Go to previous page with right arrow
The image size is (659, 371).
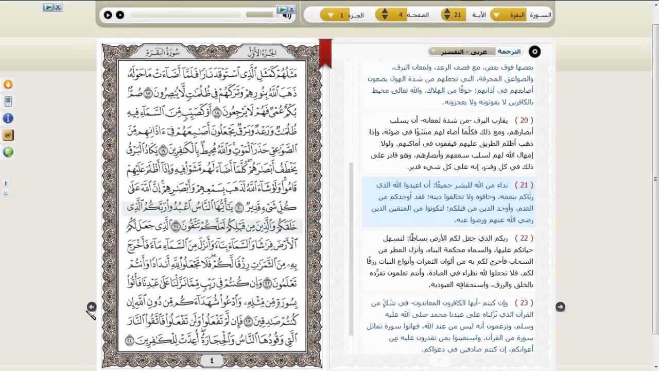tap(560, 307)
